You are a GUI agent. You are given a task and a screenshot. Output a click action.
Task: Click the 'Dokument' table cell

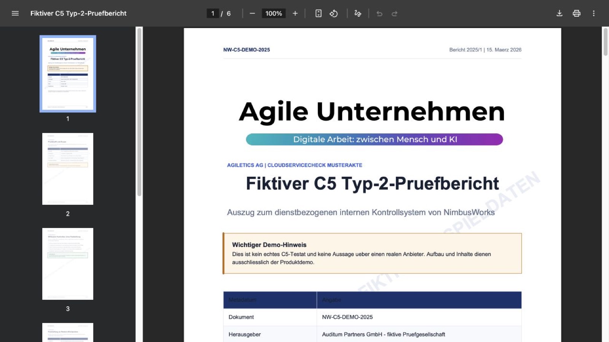270,317
